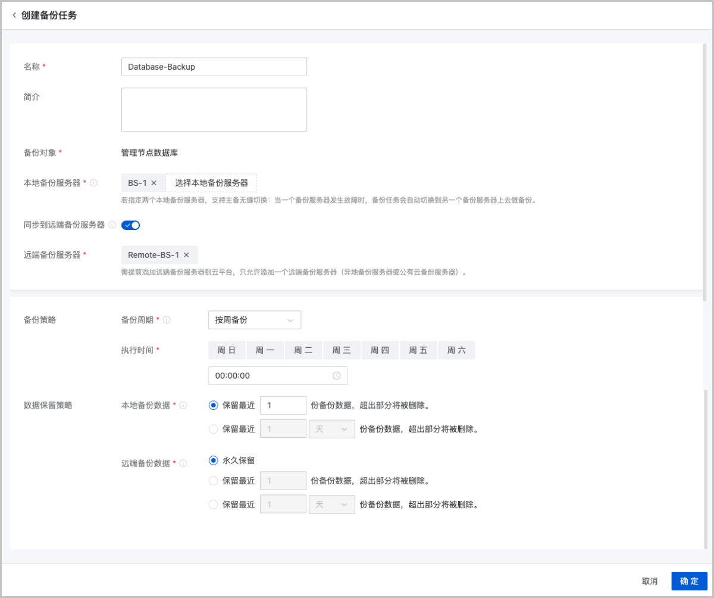Remove the Remote-BS-1 server tag
The height and width of the screenshot is (598, 714).
pos(186,255)
